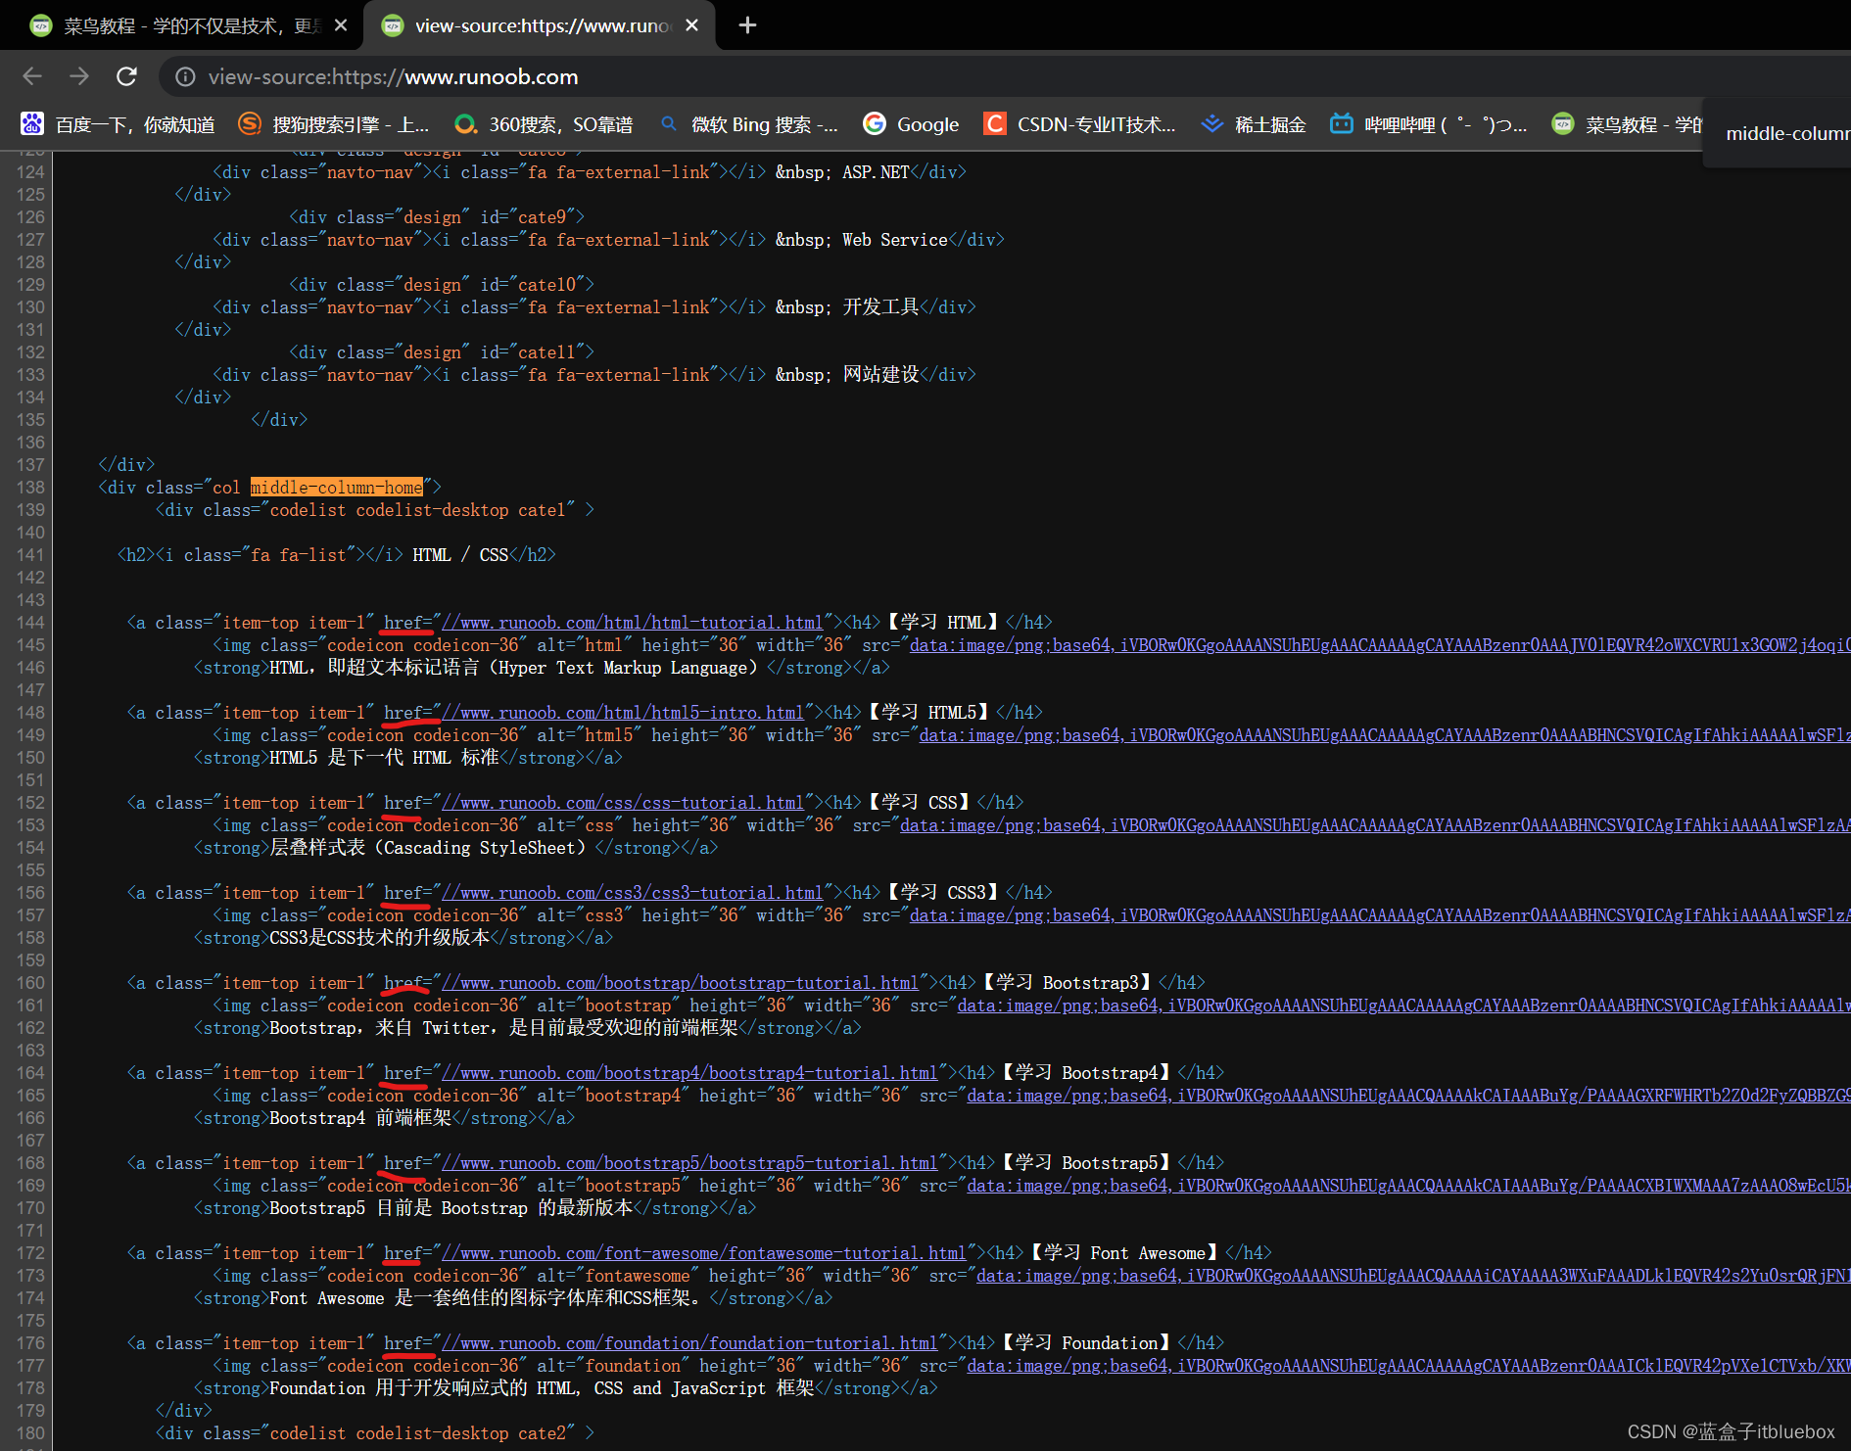Open the 百度一下 bookmark

[x=119, y=124]
